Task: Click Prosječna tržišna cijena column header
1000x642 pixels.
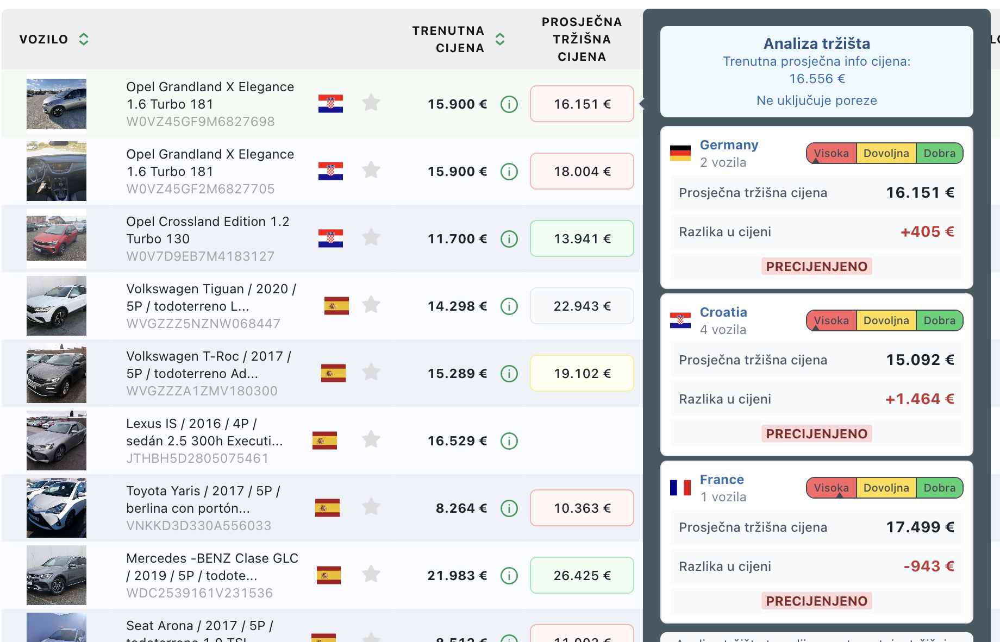Action: point(582,39)
